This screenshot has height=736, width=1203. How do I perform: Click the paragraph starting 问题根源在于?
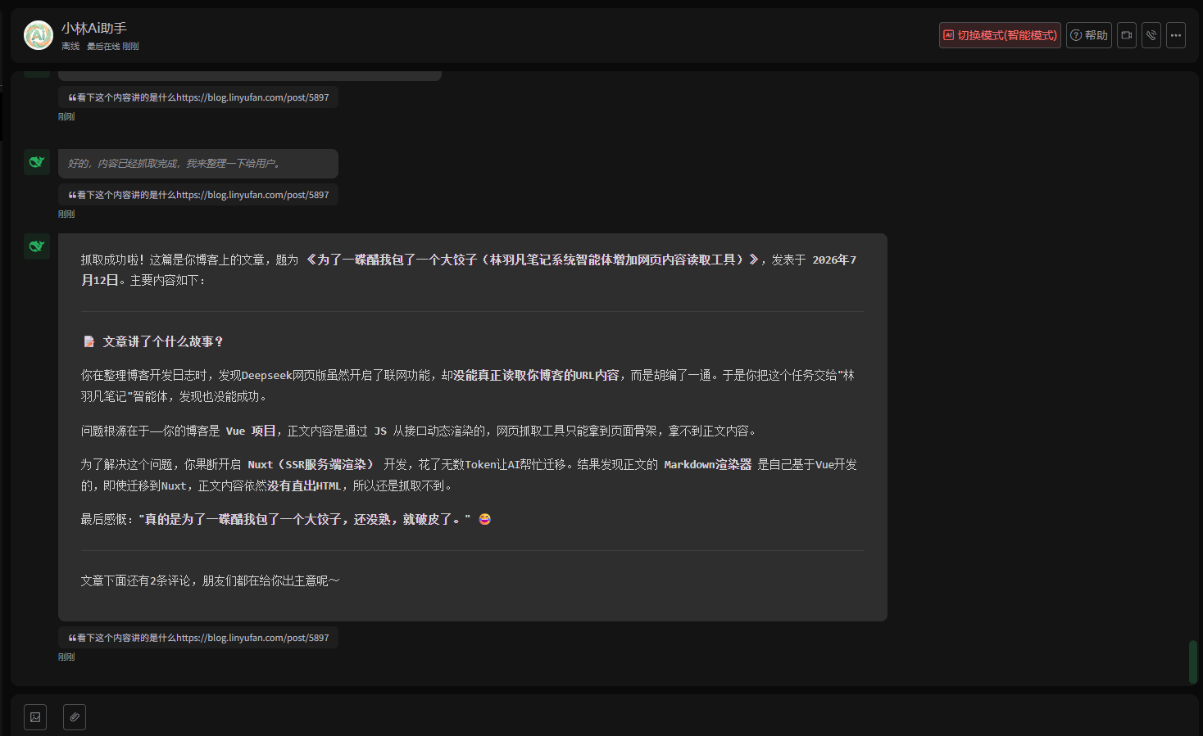pyautogui.click(x=420, y=431)
